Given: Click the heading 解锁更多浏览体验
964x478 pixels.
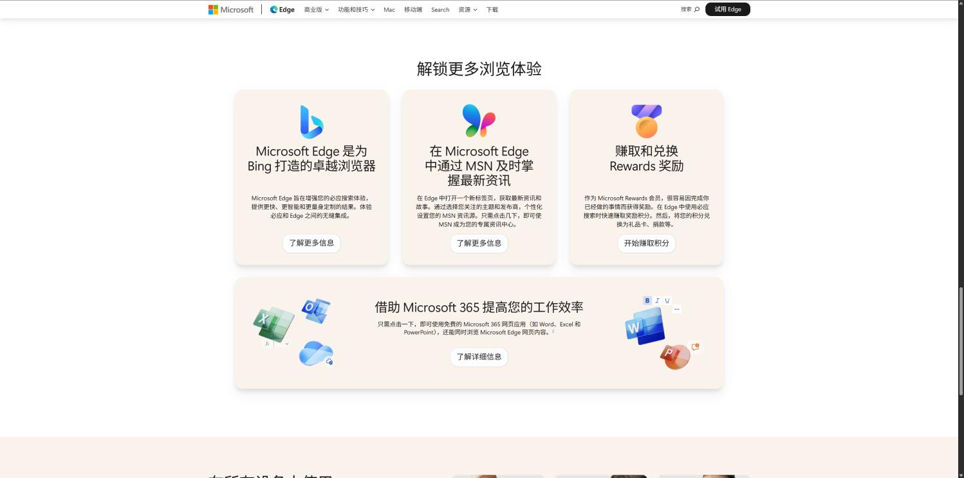Looking at the screenshot, I should click(x=479, y=69).
